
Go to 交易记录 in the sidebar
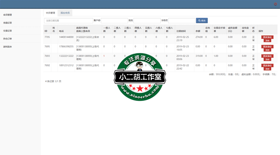[x=7, y=31]
